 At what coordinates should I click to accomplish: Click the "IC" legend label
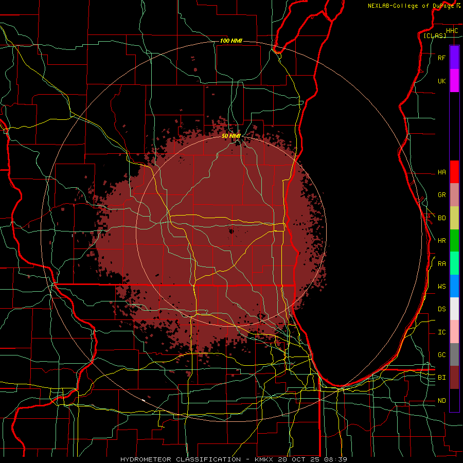pos(441,332)
